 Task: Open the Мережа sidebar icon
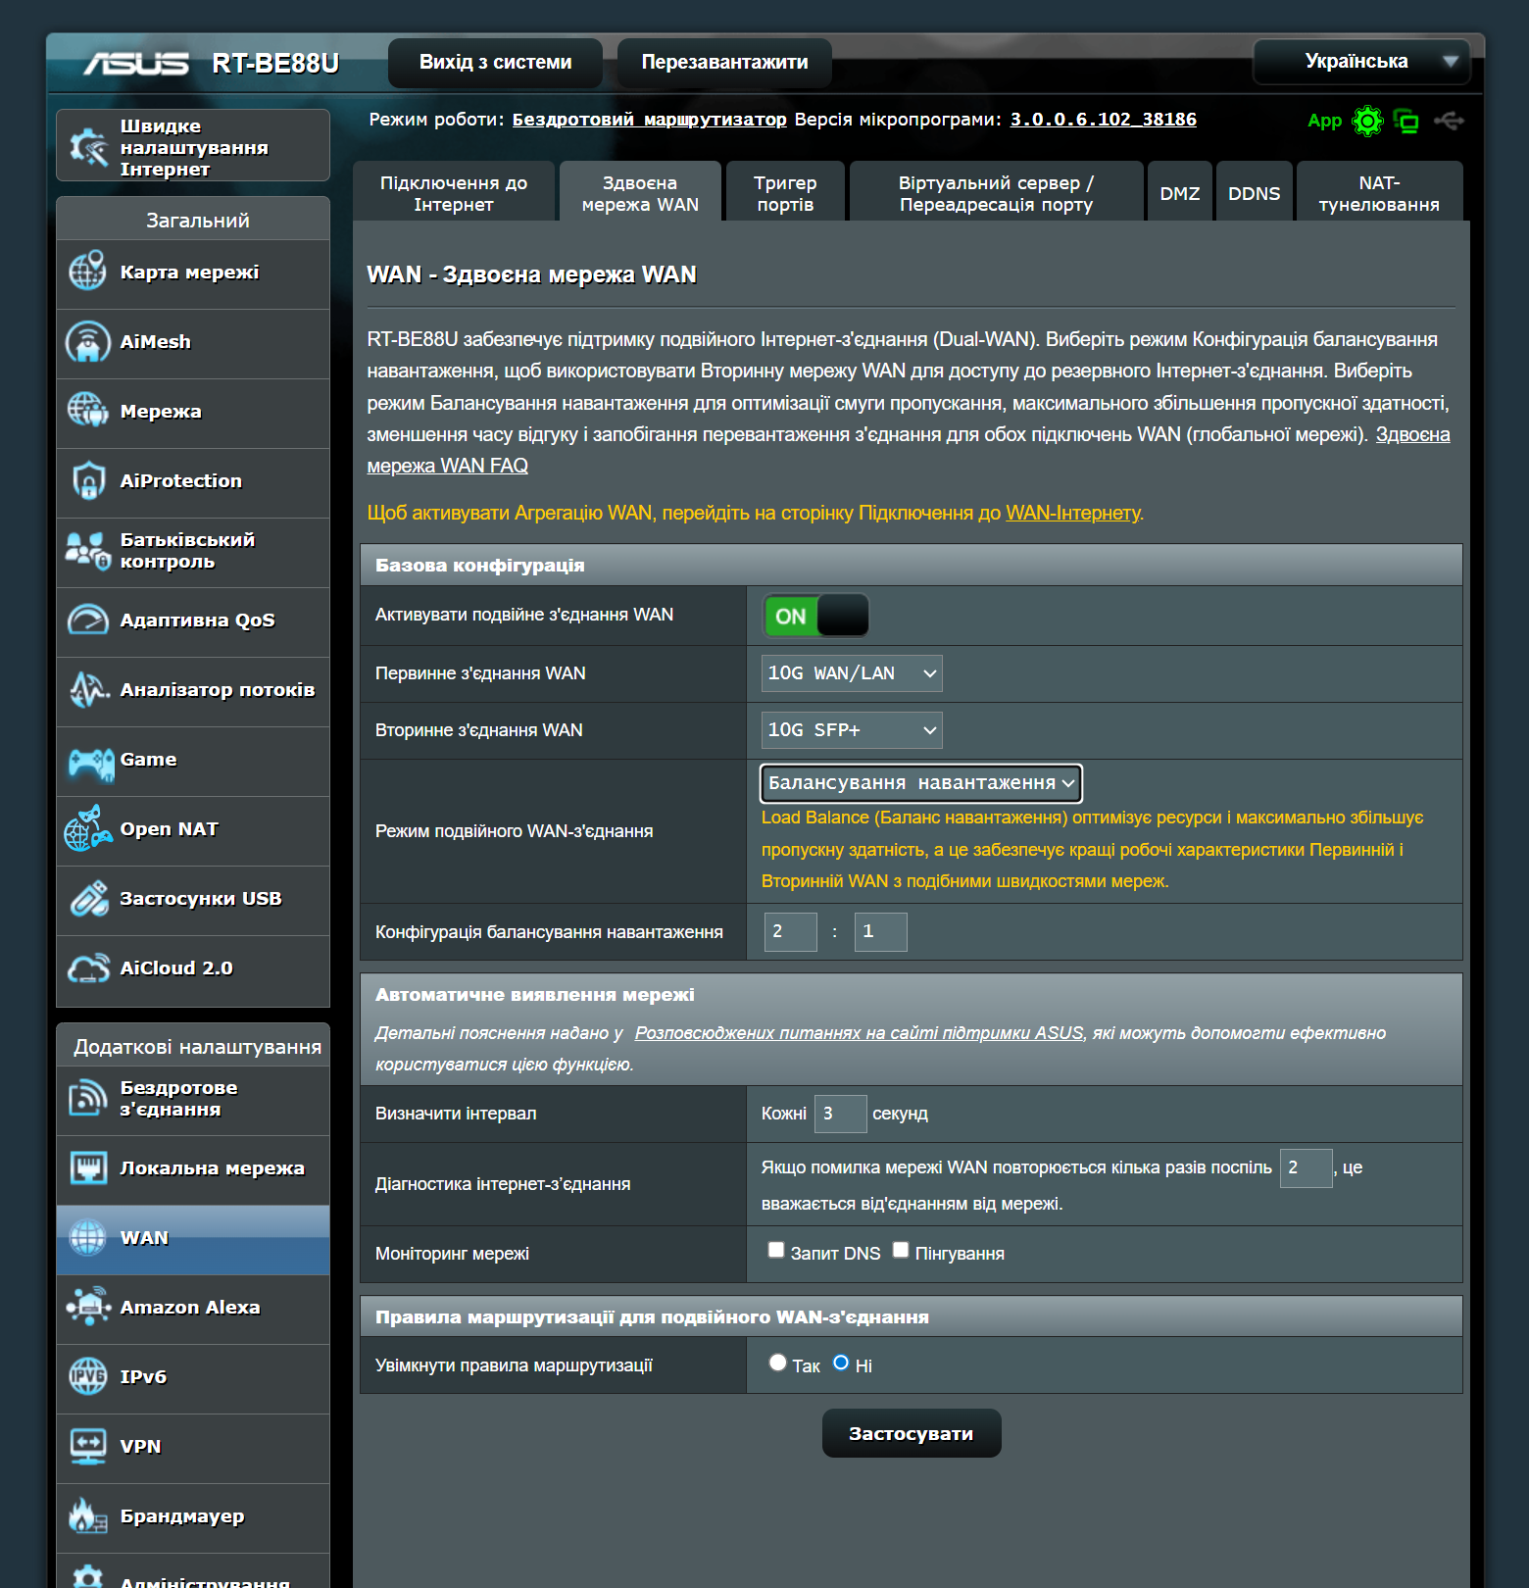click(88, 411)
